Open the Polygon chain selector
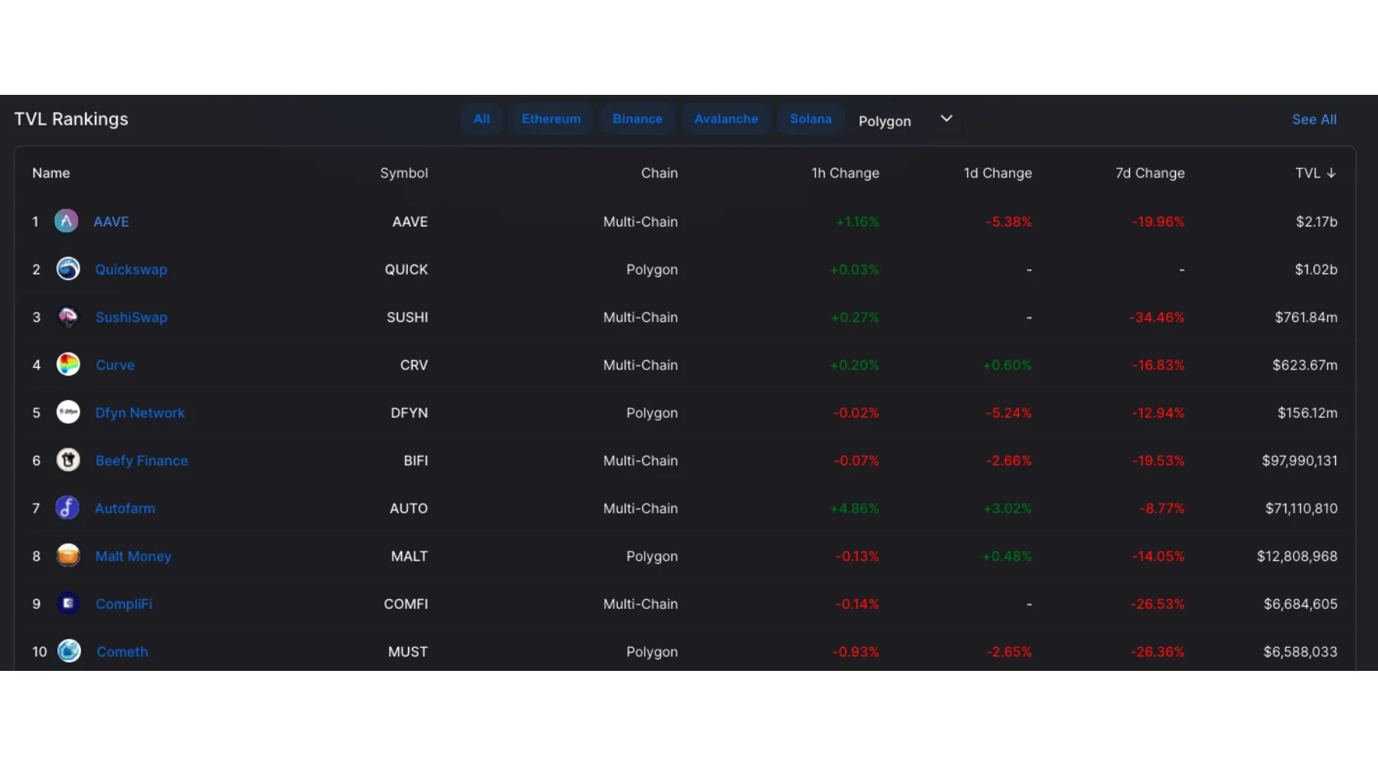The image size is (1378, 765). tap(885, 121)
